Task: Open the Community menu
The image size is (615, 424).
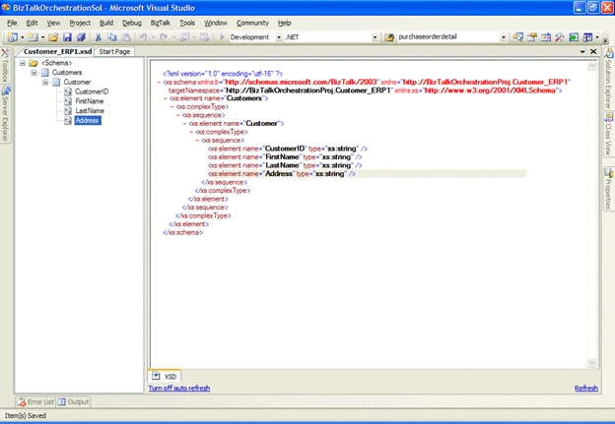Action: coord(252,23)
